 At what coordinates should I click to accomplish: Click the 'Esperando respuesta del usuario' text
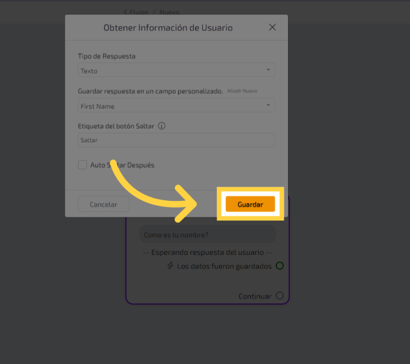point(207,252)
